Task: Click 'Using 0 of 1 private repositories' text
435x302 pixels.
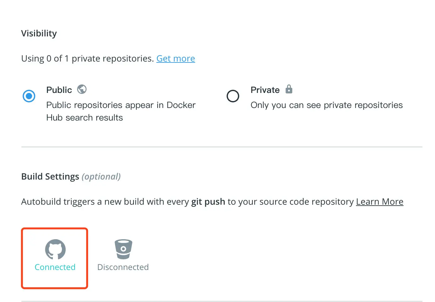Action: (87, 58)
